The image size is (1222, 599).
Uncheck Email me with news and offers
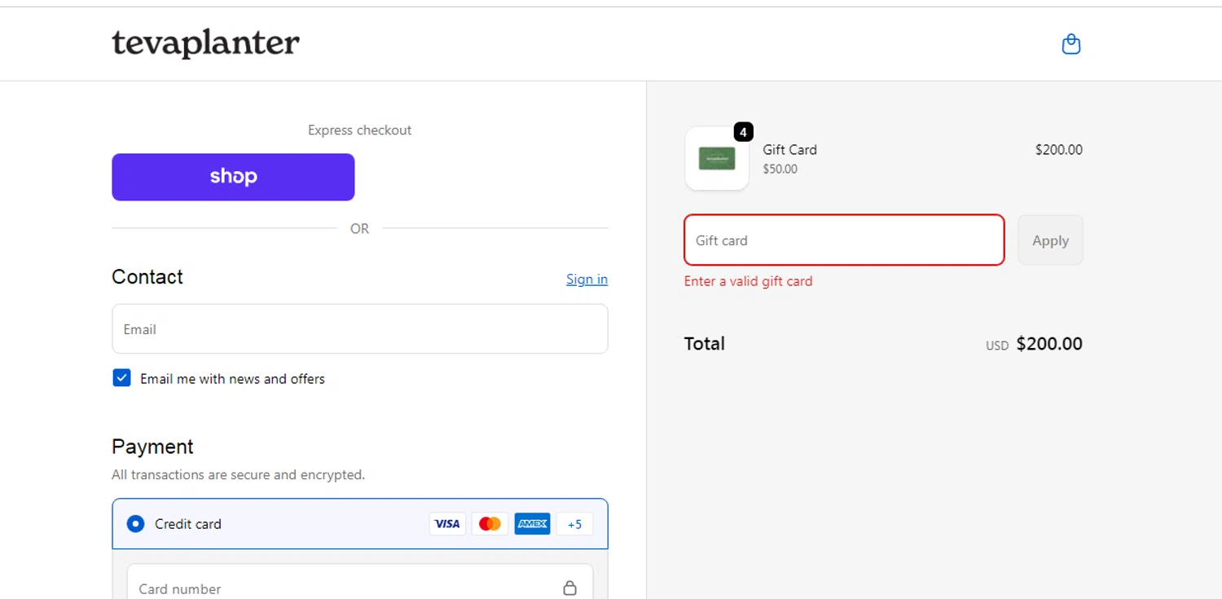(x=121, y=377)
